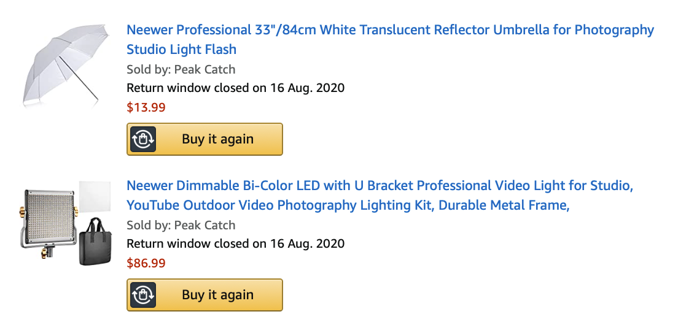The height and width of the screenshot is (325, 678).
Task: Open the white umbrella product thumbnail
Action: (x=64, y=65)
